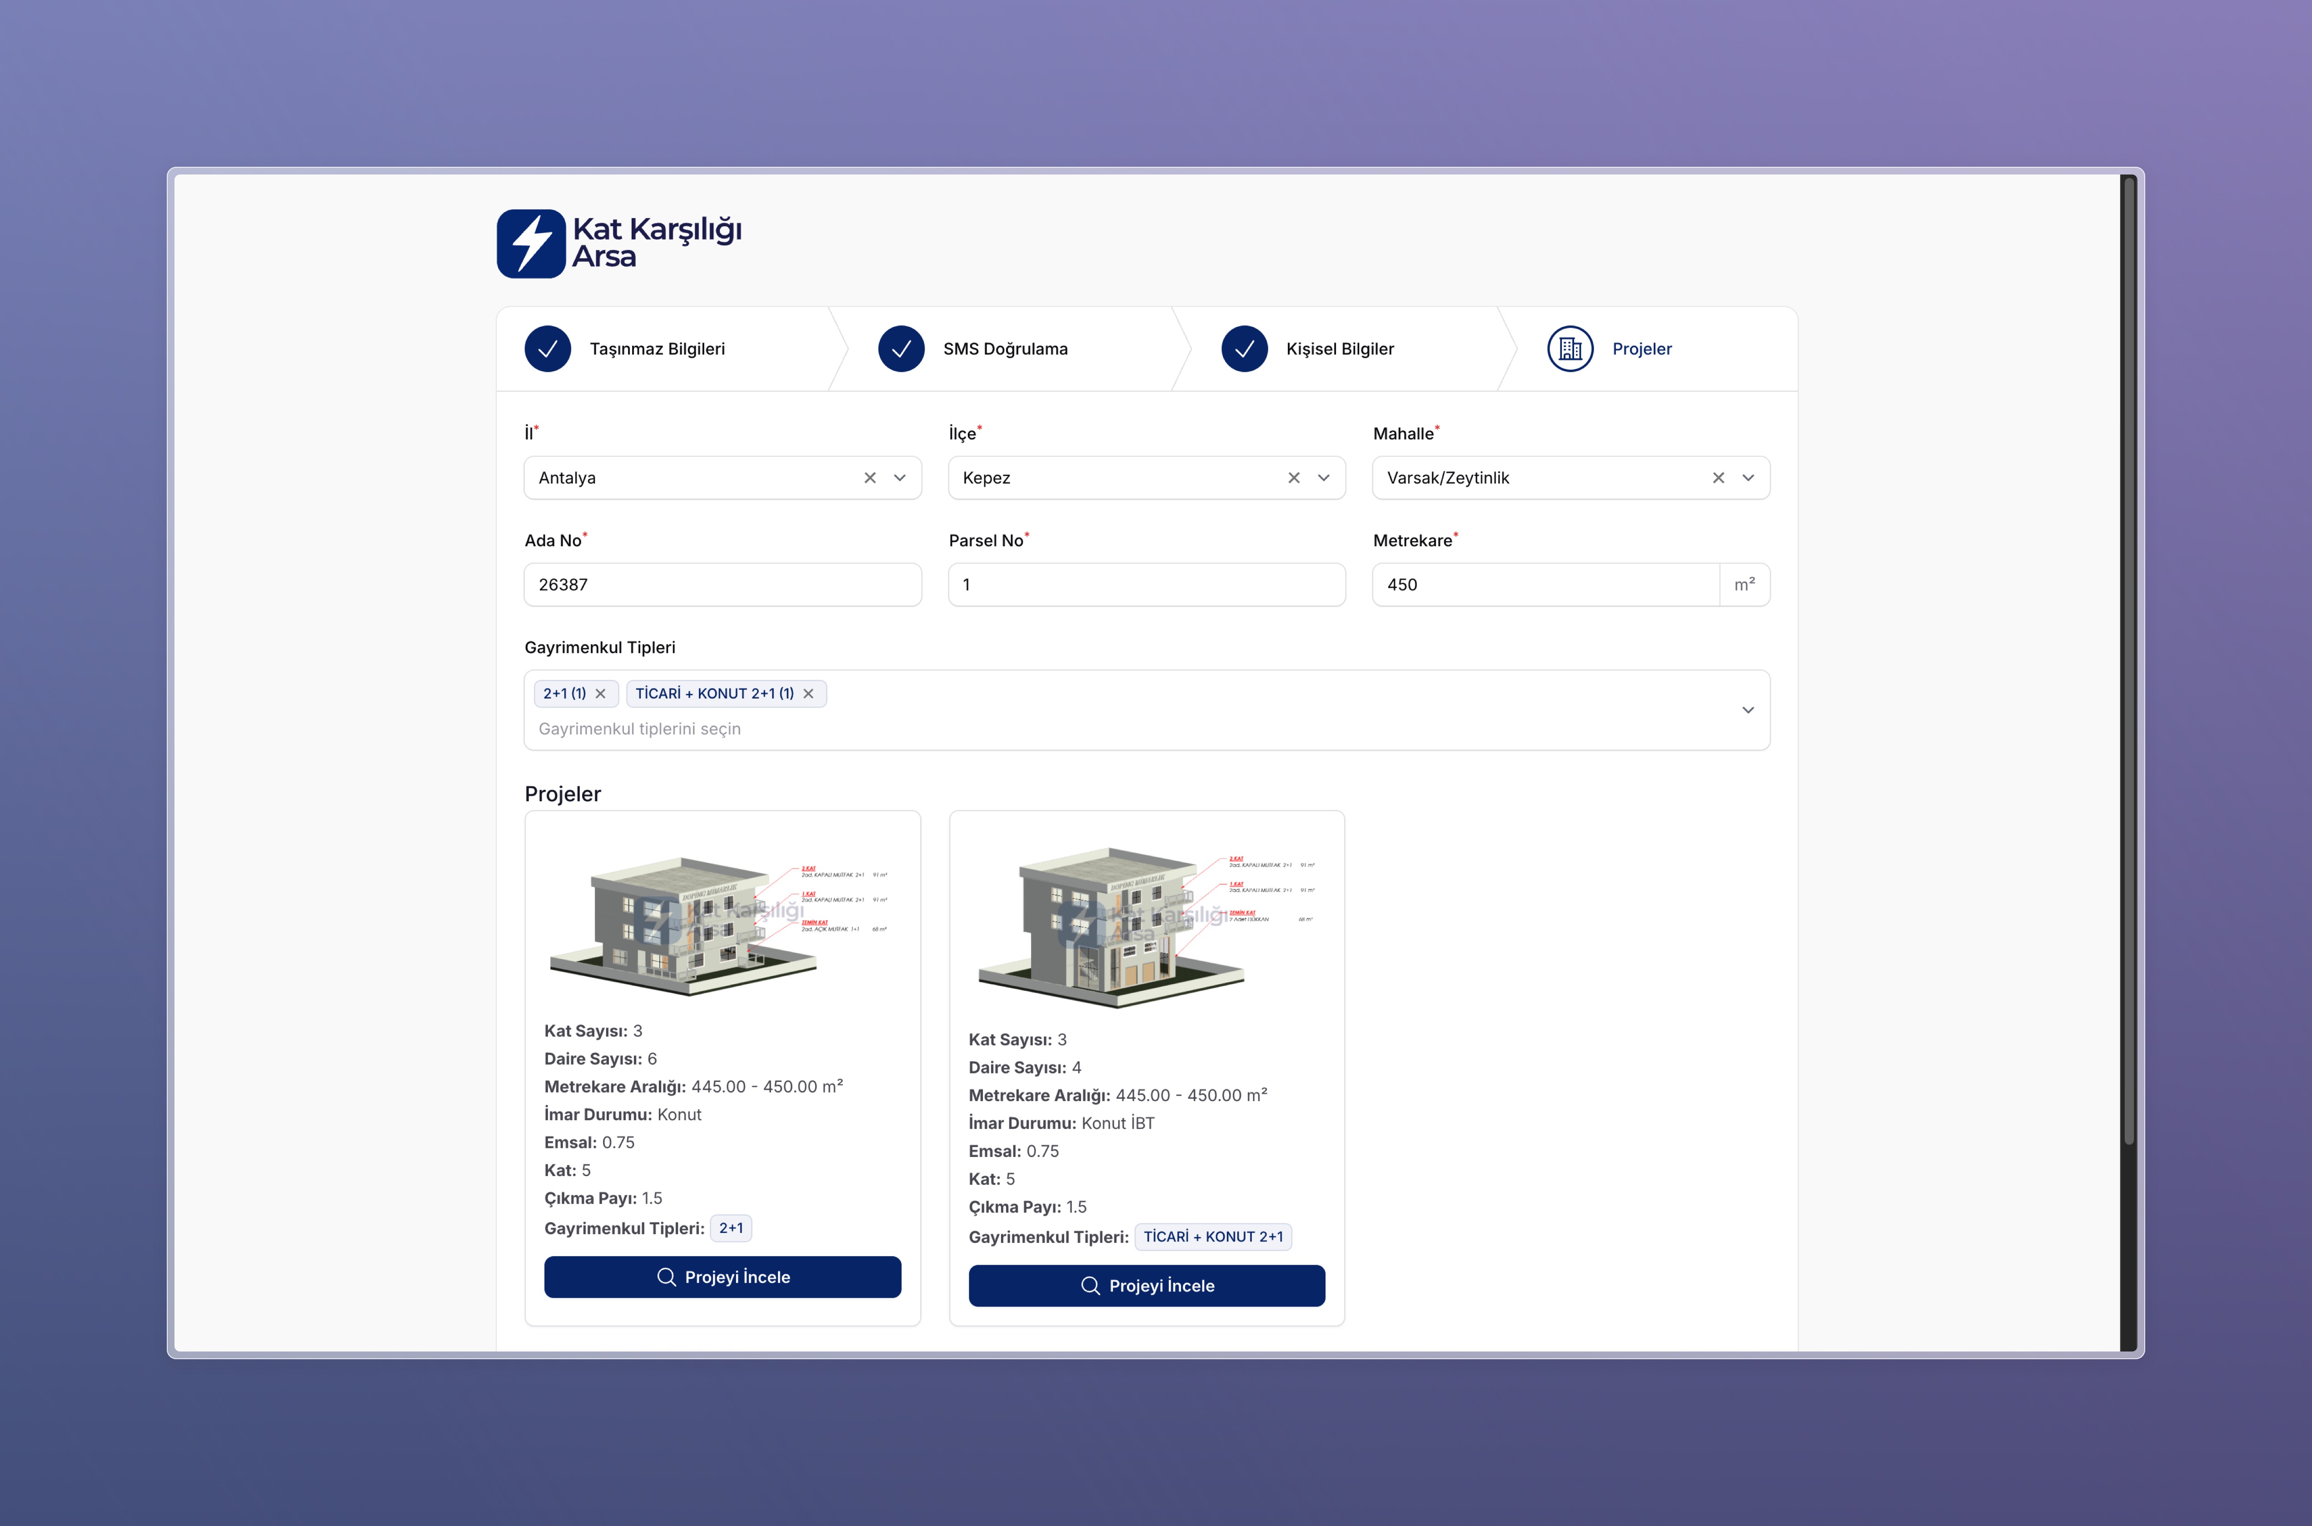Click the SMS Doğrulama checkmark step icon
Screen dimensions: 2312x1526
[901, 349]
